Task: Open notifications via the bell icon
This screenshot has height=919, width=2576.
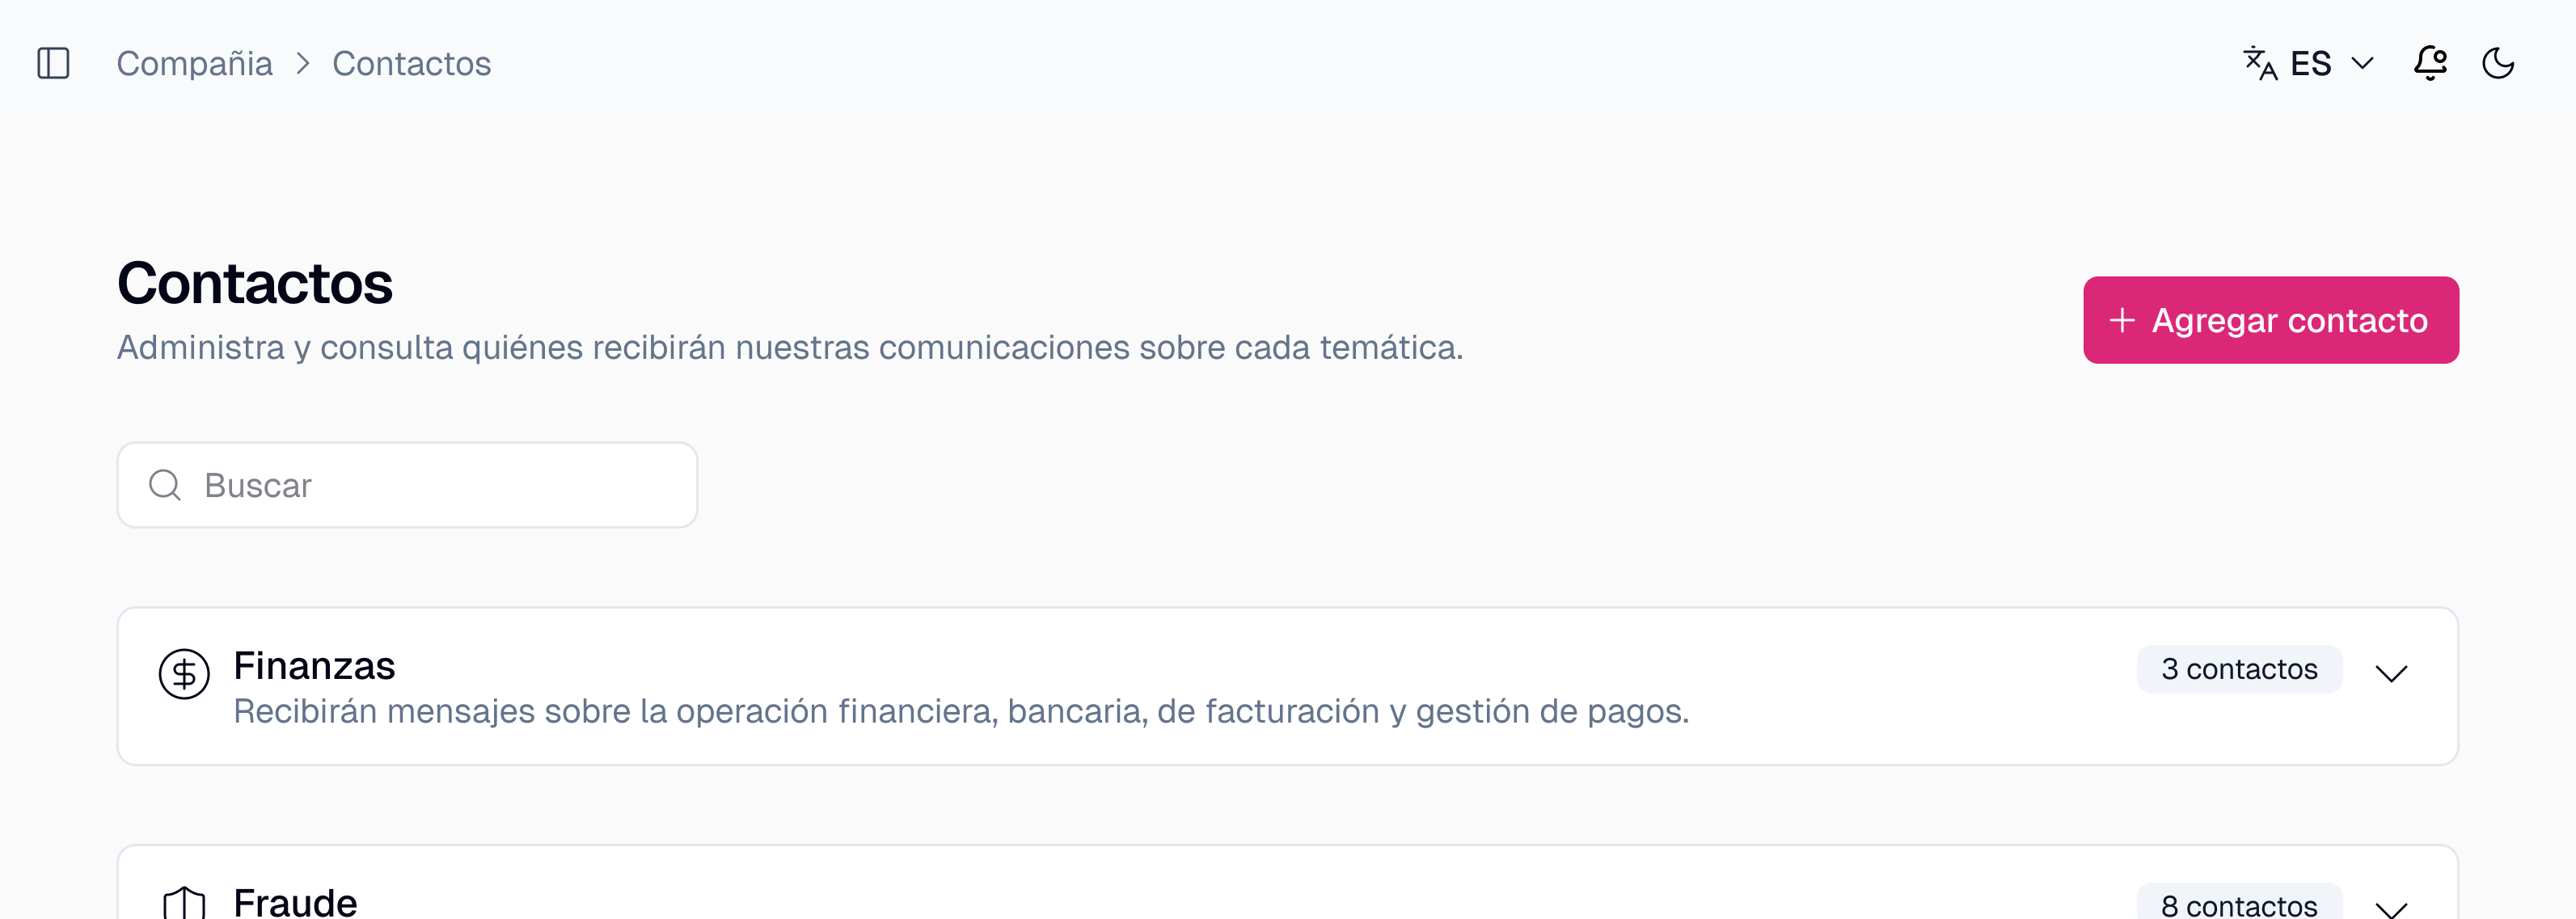Action: click(x=2432, y=63)
